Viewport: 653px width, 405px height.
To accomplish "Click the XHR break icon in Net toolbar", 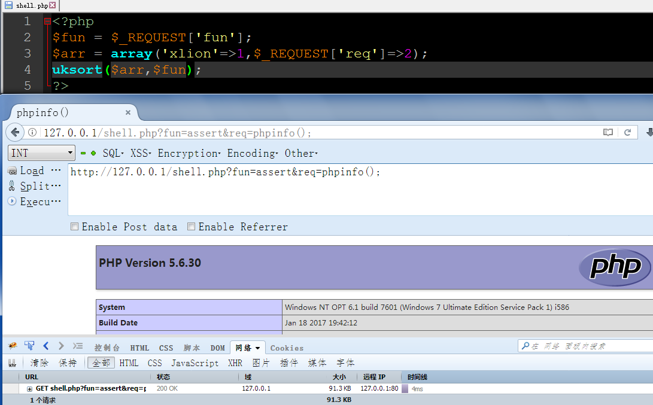I will click(x=13, y=363).
